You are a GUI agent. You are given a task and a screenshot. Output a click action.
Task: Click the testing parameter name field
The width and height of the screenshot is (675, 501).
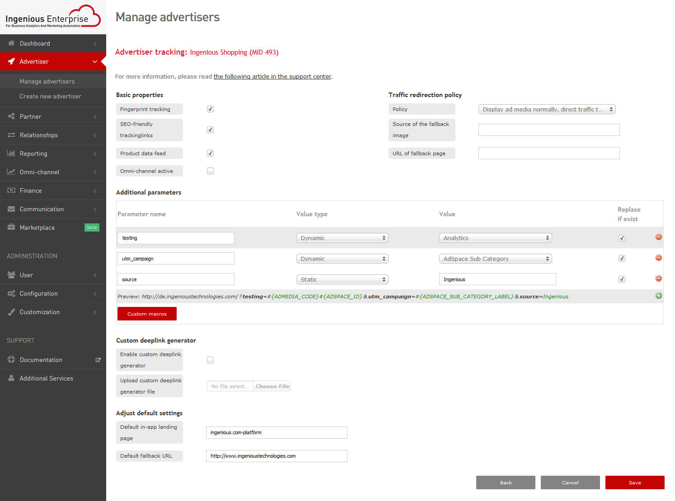point(176,238)
